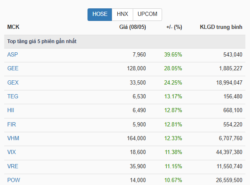Click the GEX ticker symbol
This screenshot has width=250, height=185.
coord(13,82)
